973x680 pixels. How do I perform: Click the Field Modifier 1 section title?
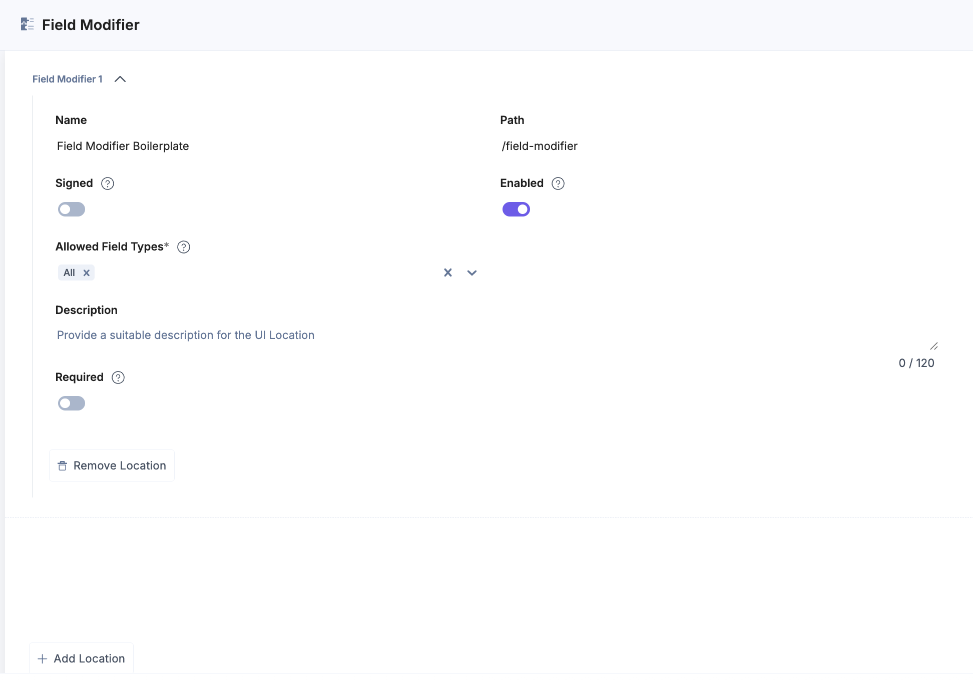click(68, 79)
